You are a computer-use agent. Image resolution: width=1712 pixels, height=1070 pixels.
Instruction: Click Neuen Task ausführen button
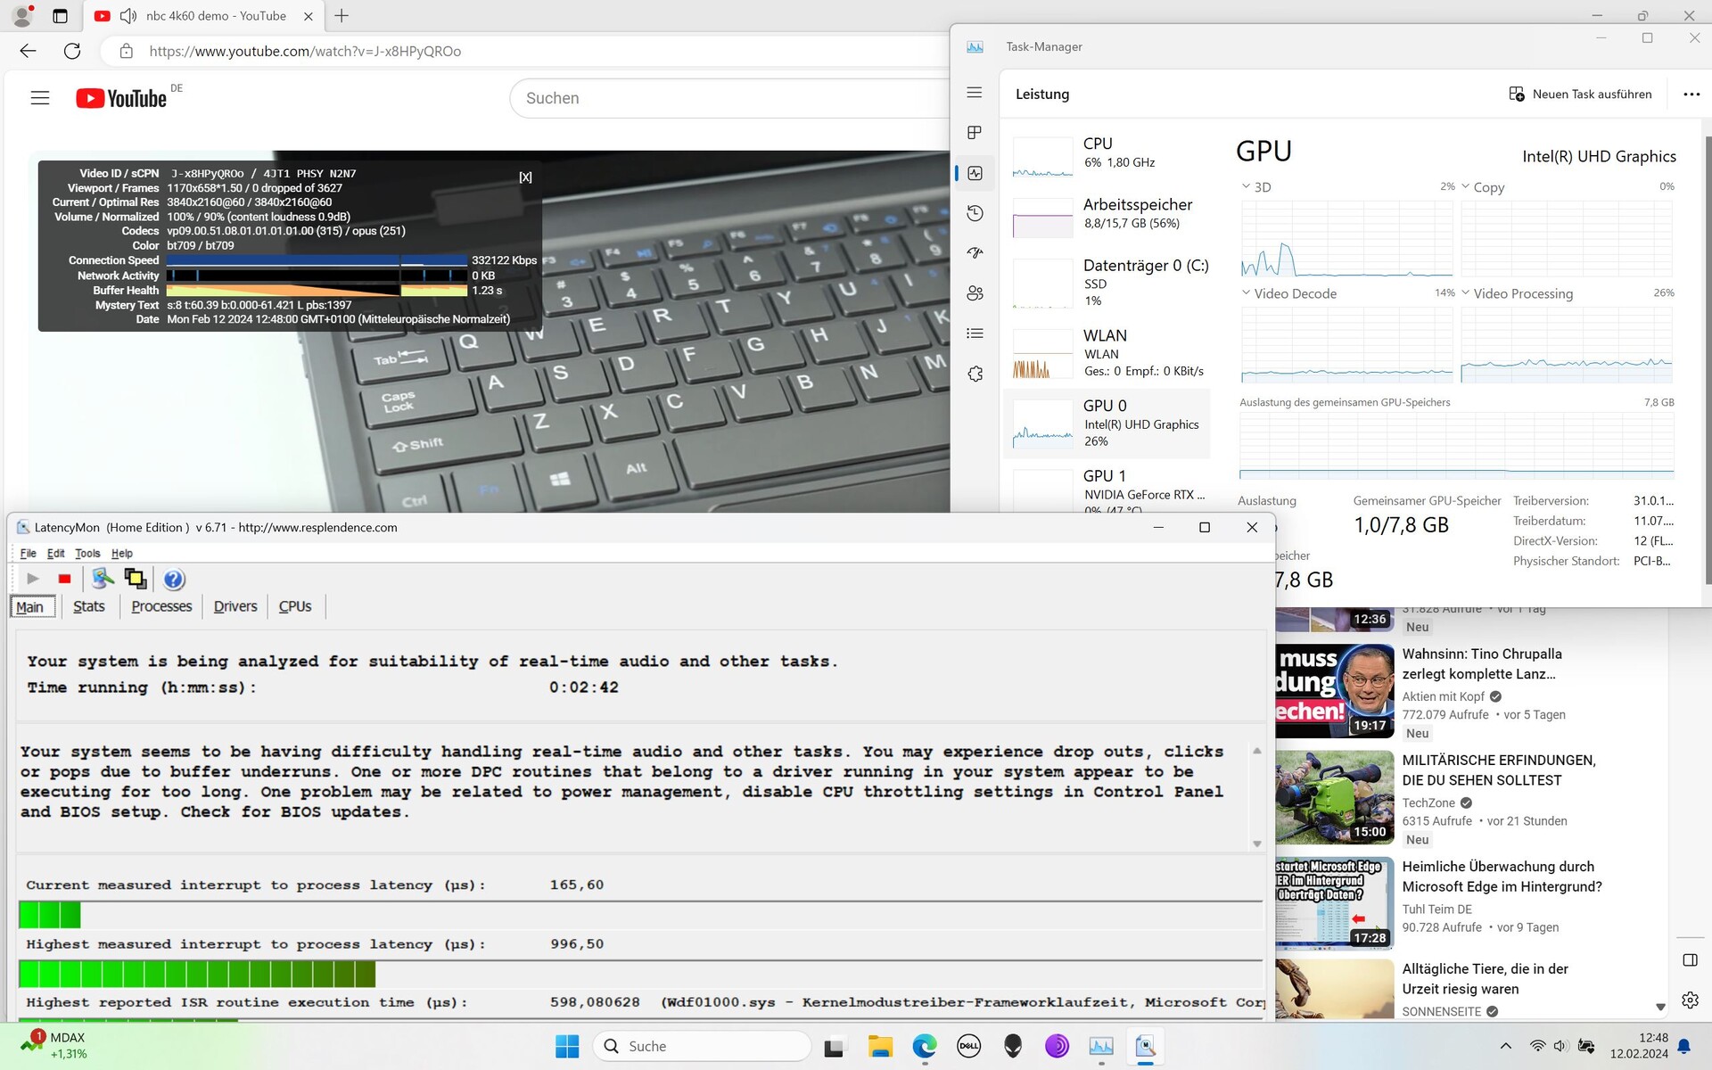click(x=1580, y=94)
